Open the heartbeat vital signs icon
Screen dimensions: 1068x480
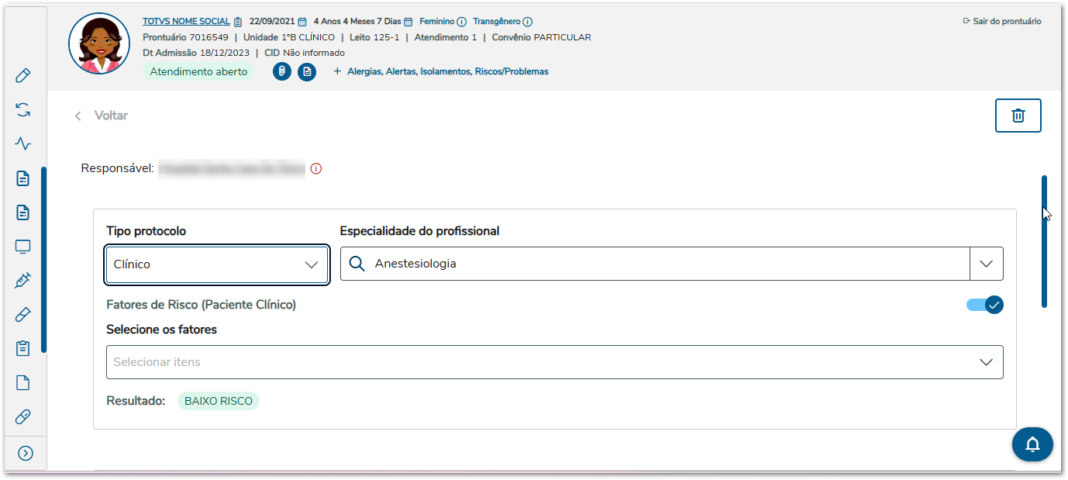[x=23, y=143]
